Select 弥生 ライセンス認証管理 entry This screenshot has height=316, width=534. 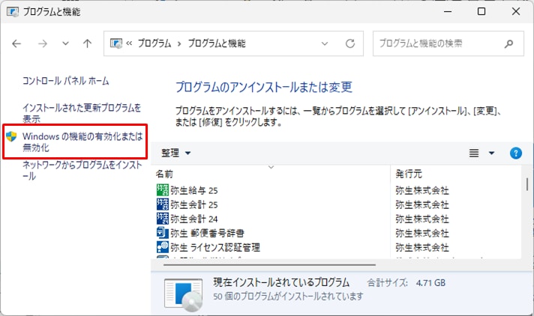pos(215,247)
